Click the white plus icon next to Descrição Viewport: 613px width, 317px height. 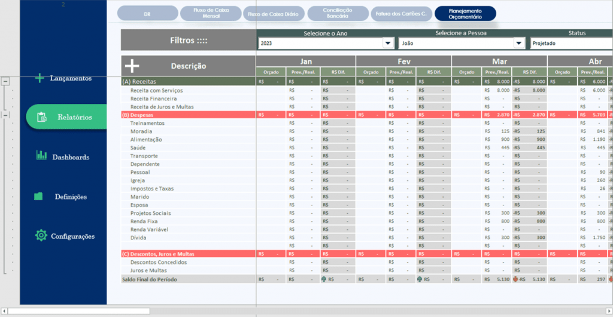click(x=132, y=66)
